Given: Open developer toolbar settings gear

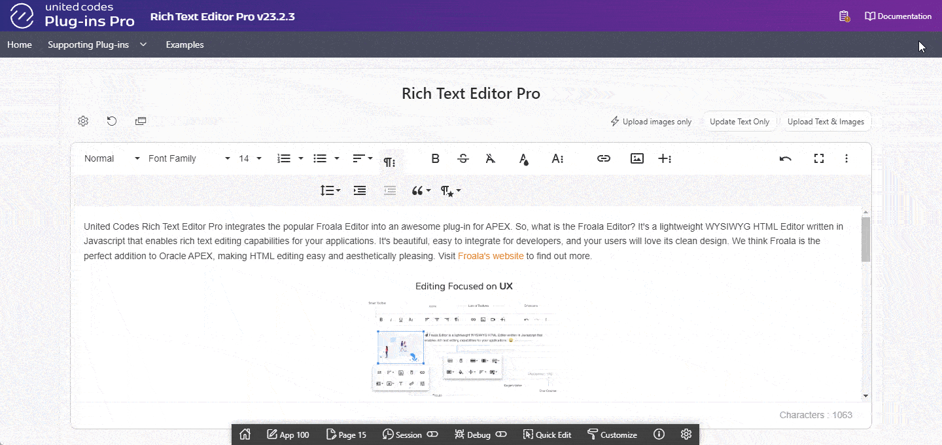Looking at the screenshot, I should (686, 435).
